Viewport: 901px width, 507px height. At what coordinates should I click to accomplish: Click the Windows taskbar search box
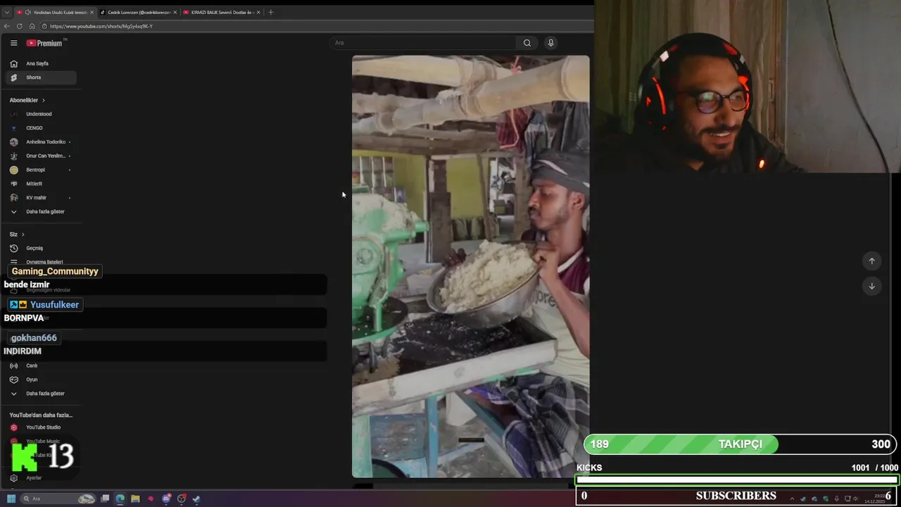(58, 499)
